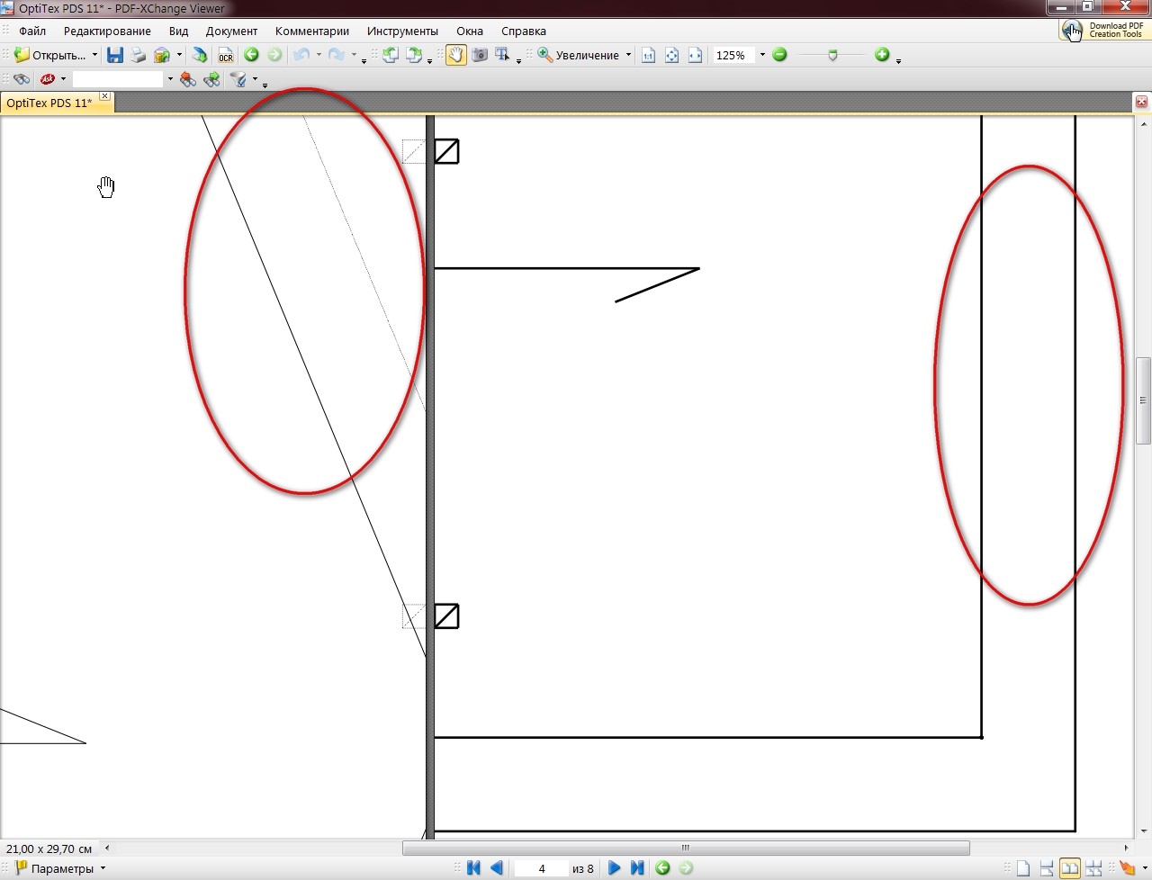Open the Find binoculars tool
1152x880 pixels.
22,79
